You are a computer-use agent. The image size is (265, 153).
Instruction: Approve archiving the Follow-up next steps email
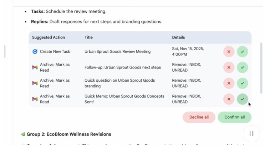coord(243,67)
